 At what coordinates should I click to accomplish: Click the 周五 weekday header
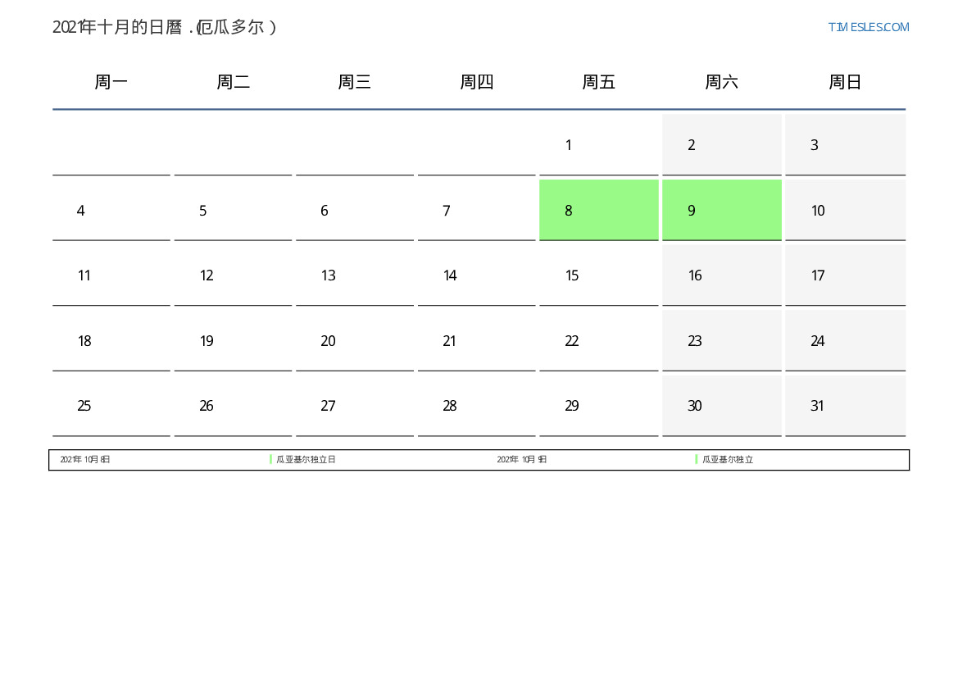coord(599,82)
